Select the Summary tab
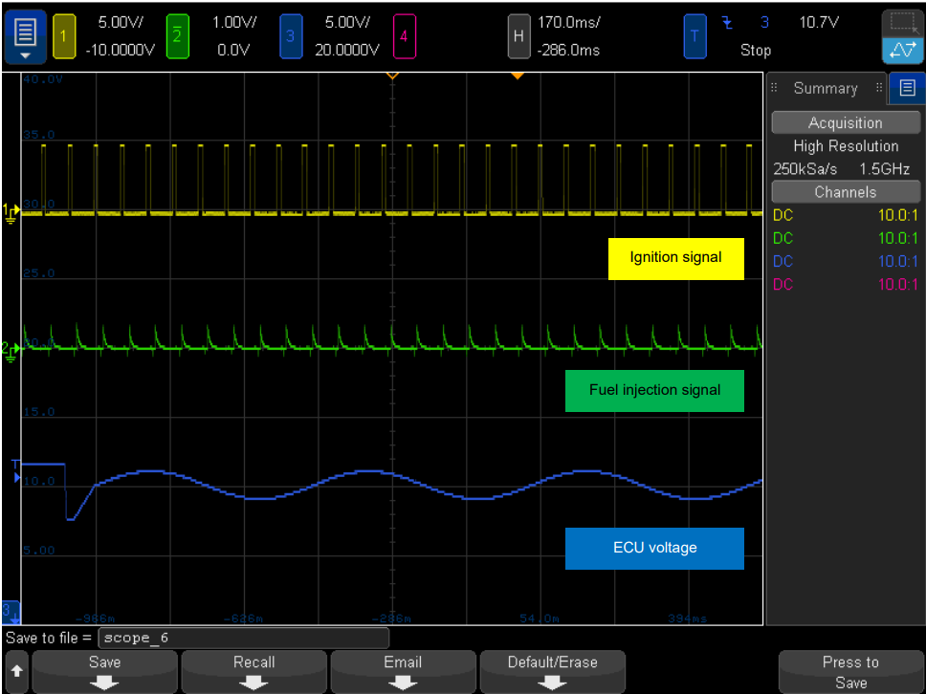Screen dimensions: 926x694 click(x=826, y=89)
